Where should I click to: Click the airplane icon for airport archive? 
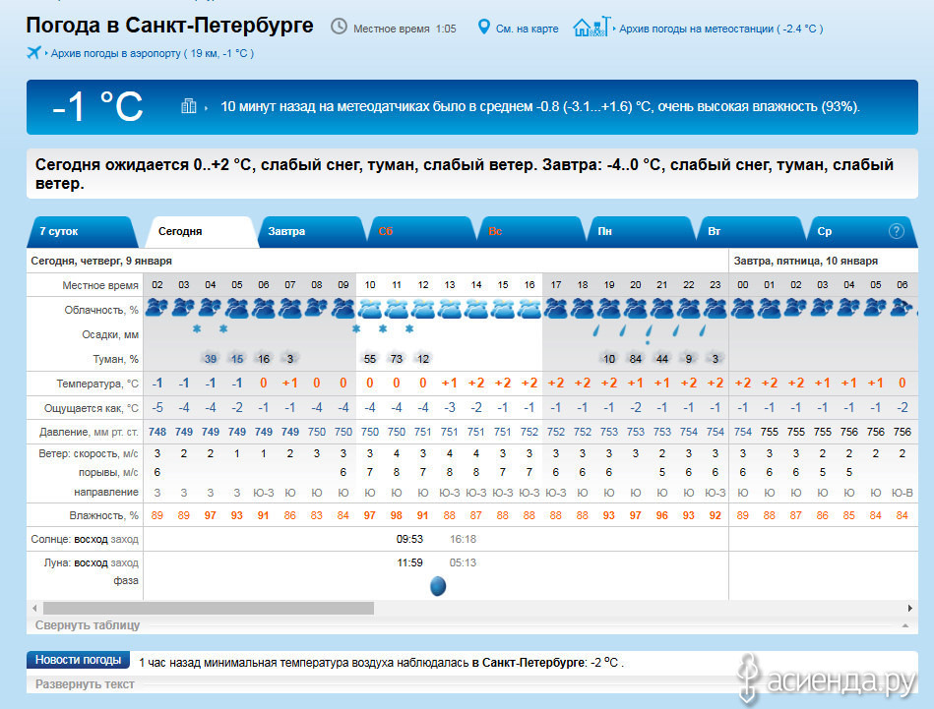click(x=33, y=53)
